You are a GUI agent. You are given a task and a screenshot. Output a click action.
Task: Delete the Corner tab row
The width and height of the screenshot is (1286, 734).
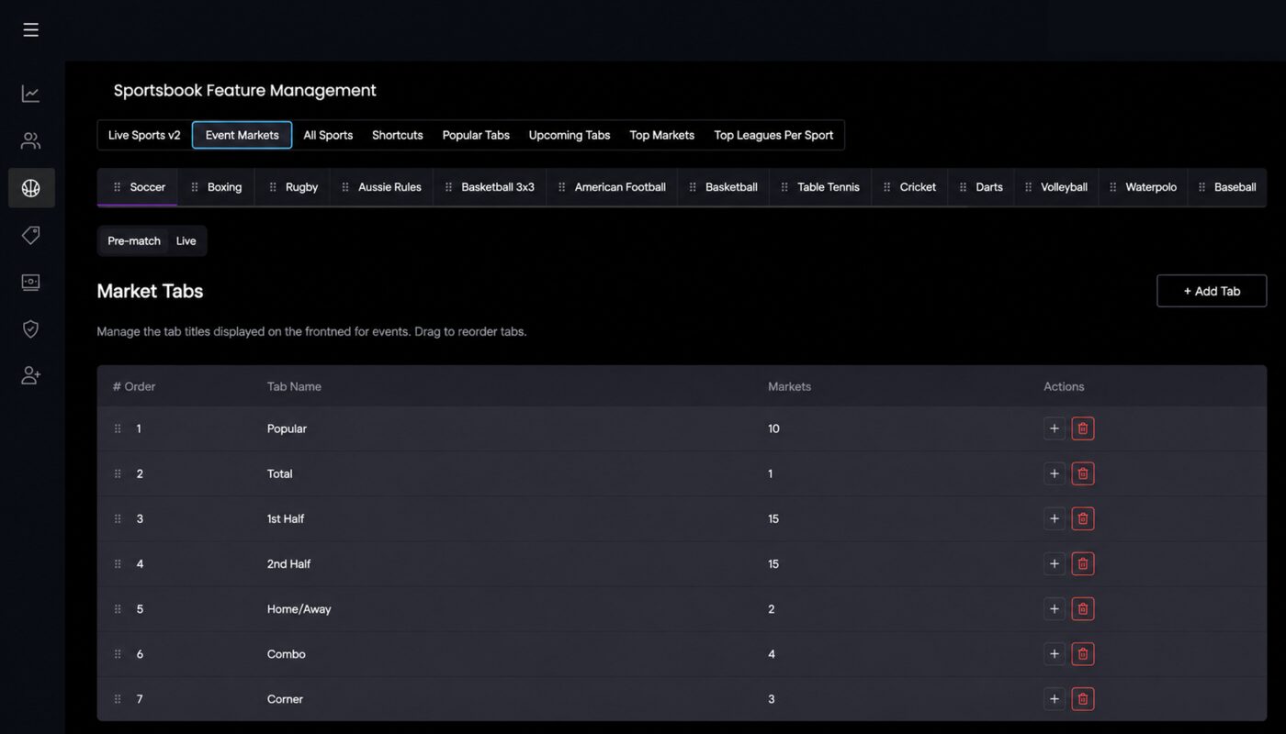(1083, 699)
